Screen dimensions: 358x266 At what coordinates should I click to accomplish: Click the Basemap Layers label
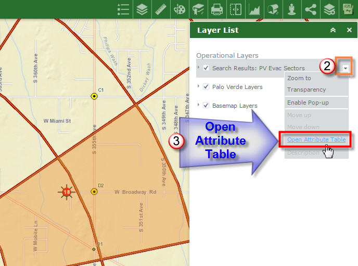[235, 106]
